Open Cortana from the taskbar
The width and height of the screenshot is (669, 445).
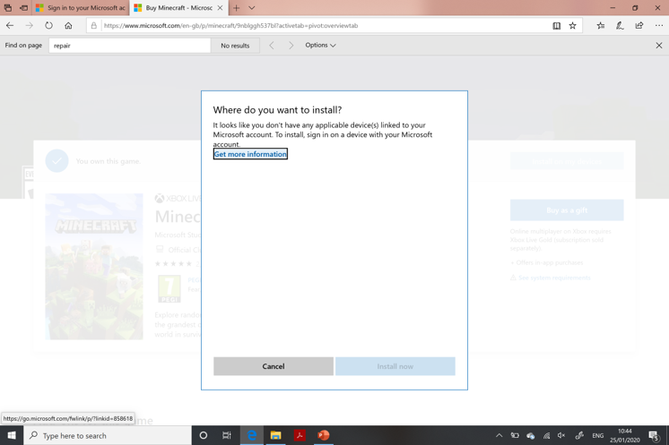click(x=204, y=435)
